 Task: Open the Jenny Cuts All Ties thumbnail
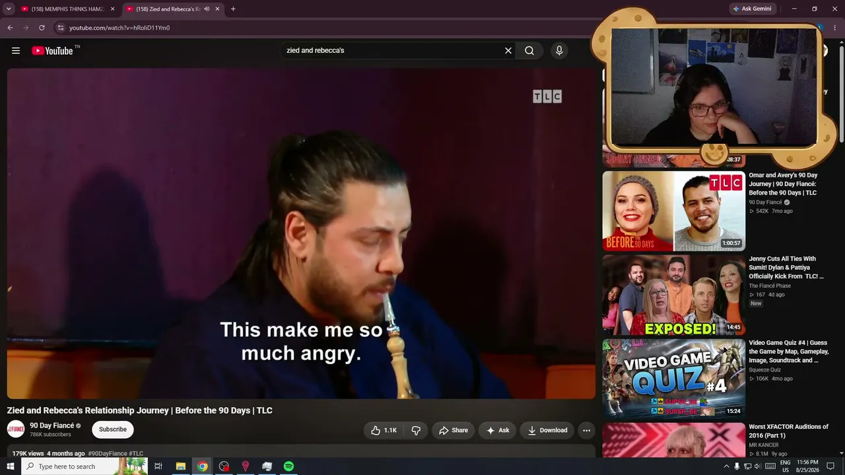pos(673,295)
